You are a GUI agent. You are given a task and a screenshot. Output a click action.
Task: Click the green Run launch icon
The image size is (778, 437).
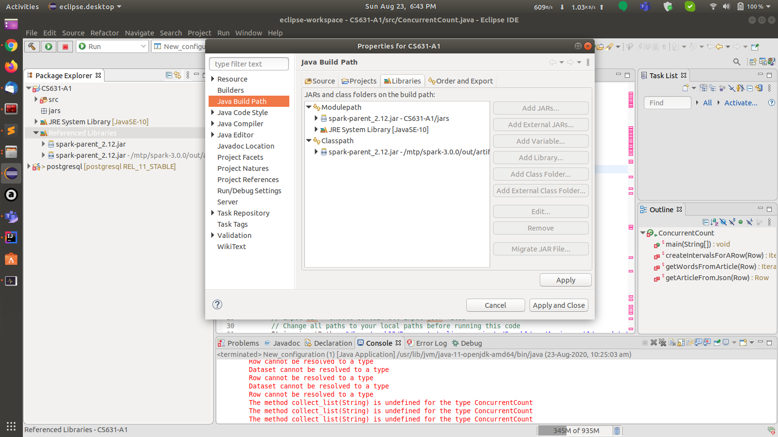(x=48, y=46)
